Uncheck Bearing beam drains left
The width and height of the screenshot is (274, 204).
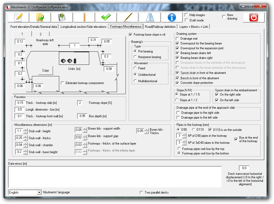click(177, 53)
